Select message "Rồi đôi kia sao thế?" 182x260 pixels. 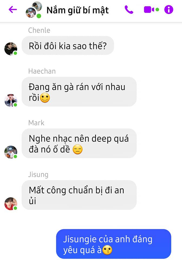(68, 45)
